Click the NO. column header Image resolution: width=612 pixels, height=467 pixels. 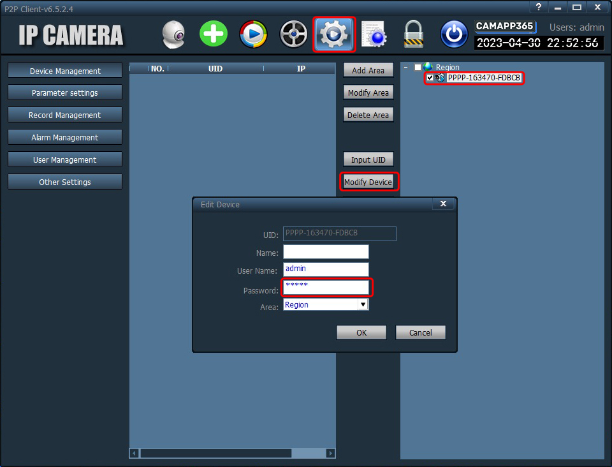tap(157, 69)
